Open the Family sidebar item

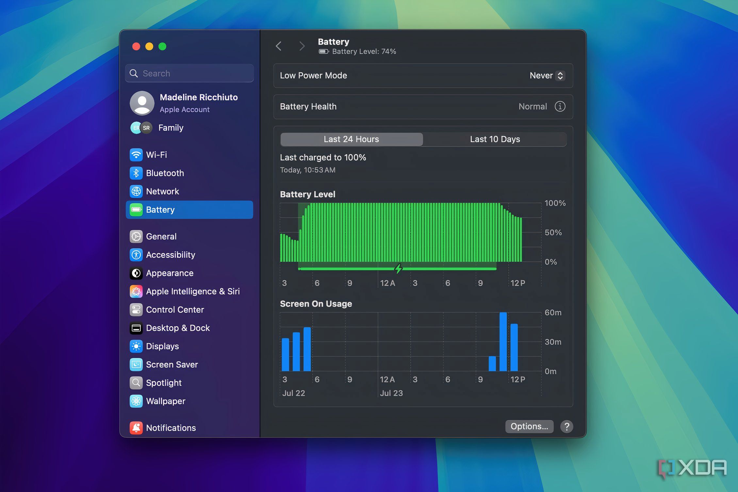click(x=171, y=128)
